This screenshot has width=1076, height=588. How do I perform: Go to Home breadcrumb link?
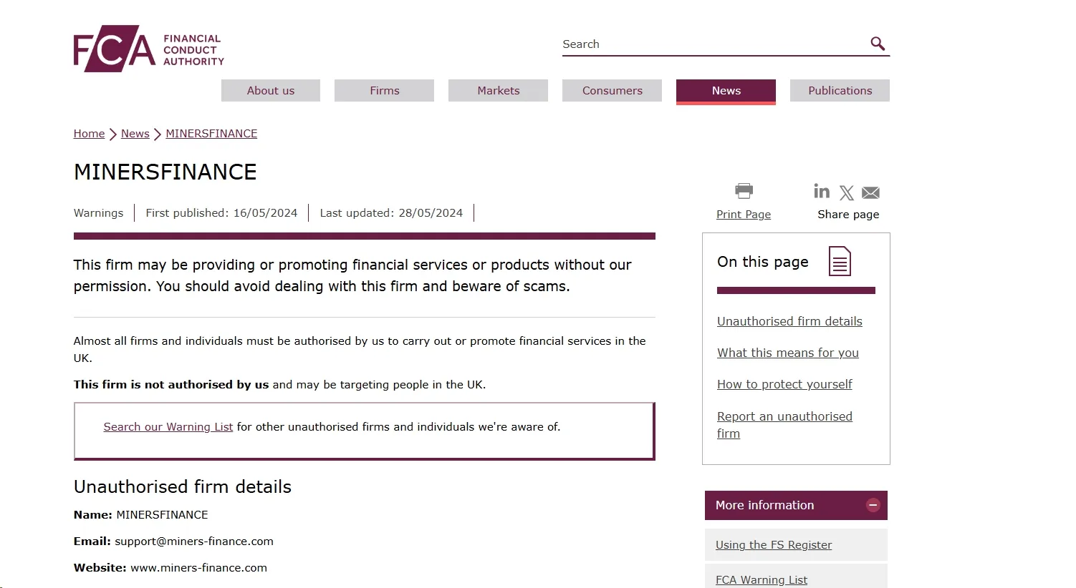[89, 134]
